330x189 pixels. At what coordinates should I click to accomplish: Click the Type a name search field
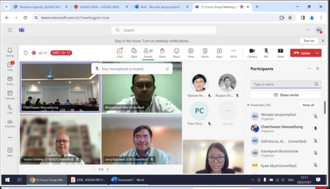tap(282, 84)
